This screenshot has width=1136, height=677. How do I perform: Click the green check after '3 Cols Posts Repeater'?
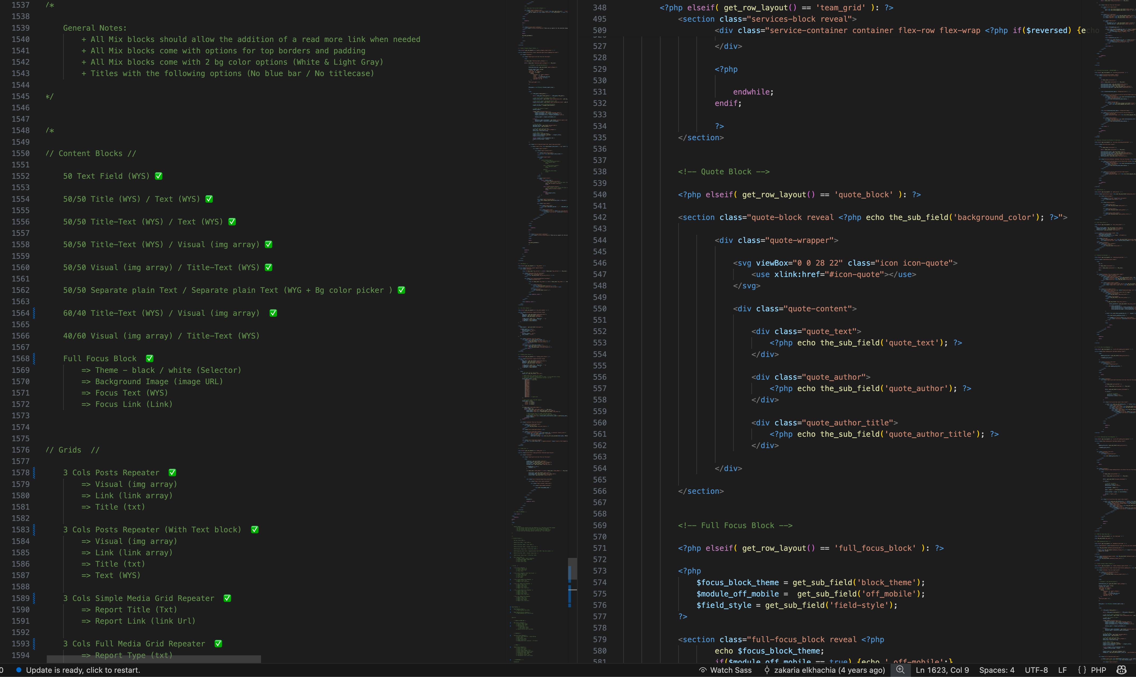point(173,473)
